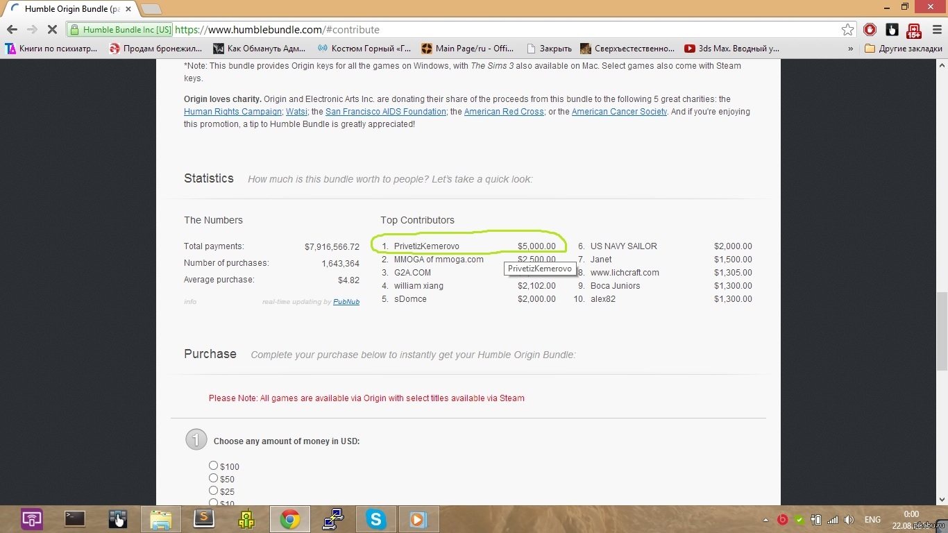Open the Как Обмануть Адм... bookmark
948x533 pixels.
point(259,49)
